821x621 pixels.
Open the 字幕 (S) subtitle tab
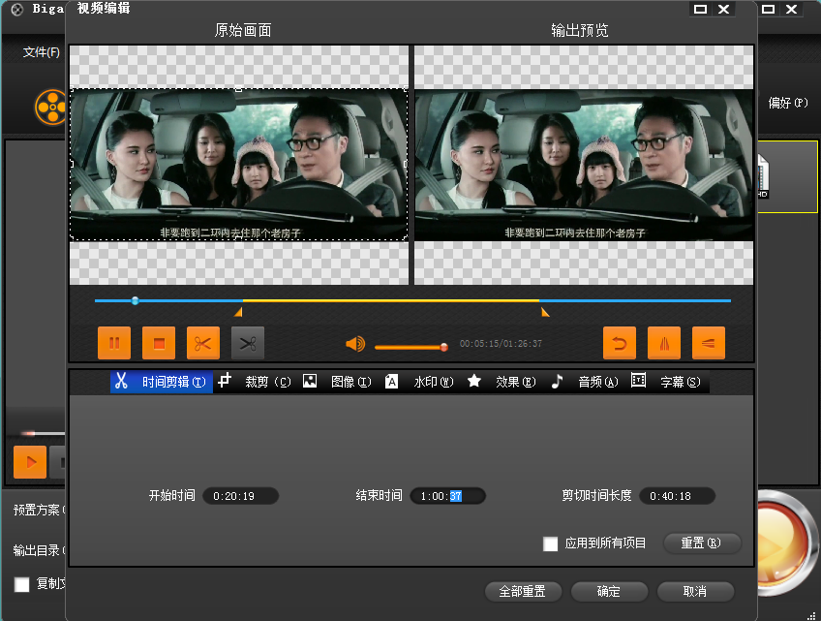coord(667,382)
